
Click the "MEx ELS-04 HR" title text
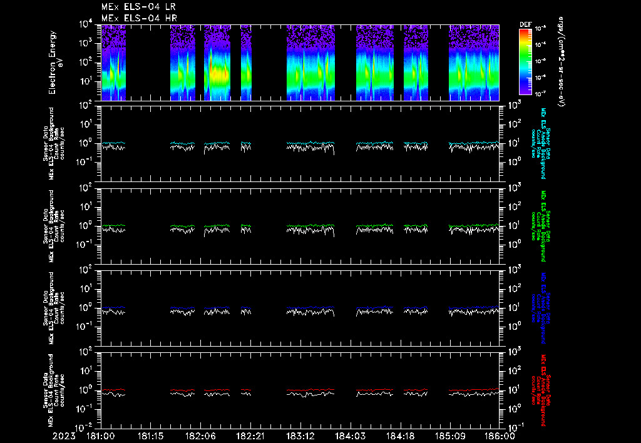coord(139,18)
